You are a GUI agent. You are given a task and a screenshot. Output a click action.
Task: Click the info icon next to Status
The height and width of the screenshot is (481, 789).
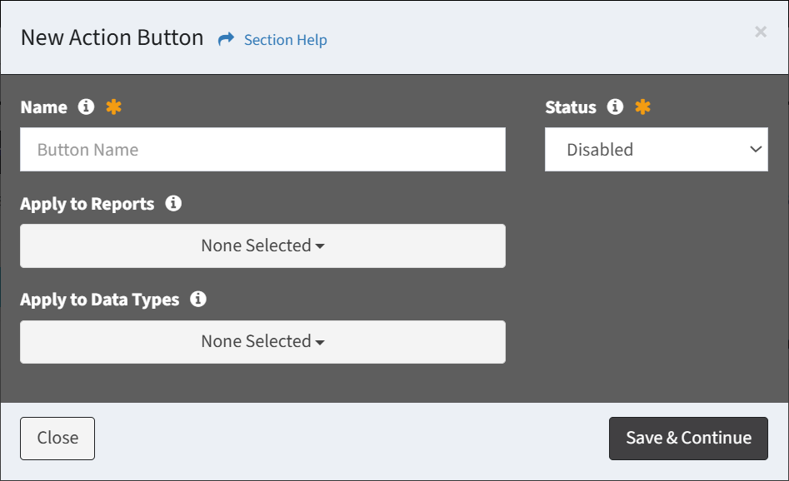coord(615,107)
